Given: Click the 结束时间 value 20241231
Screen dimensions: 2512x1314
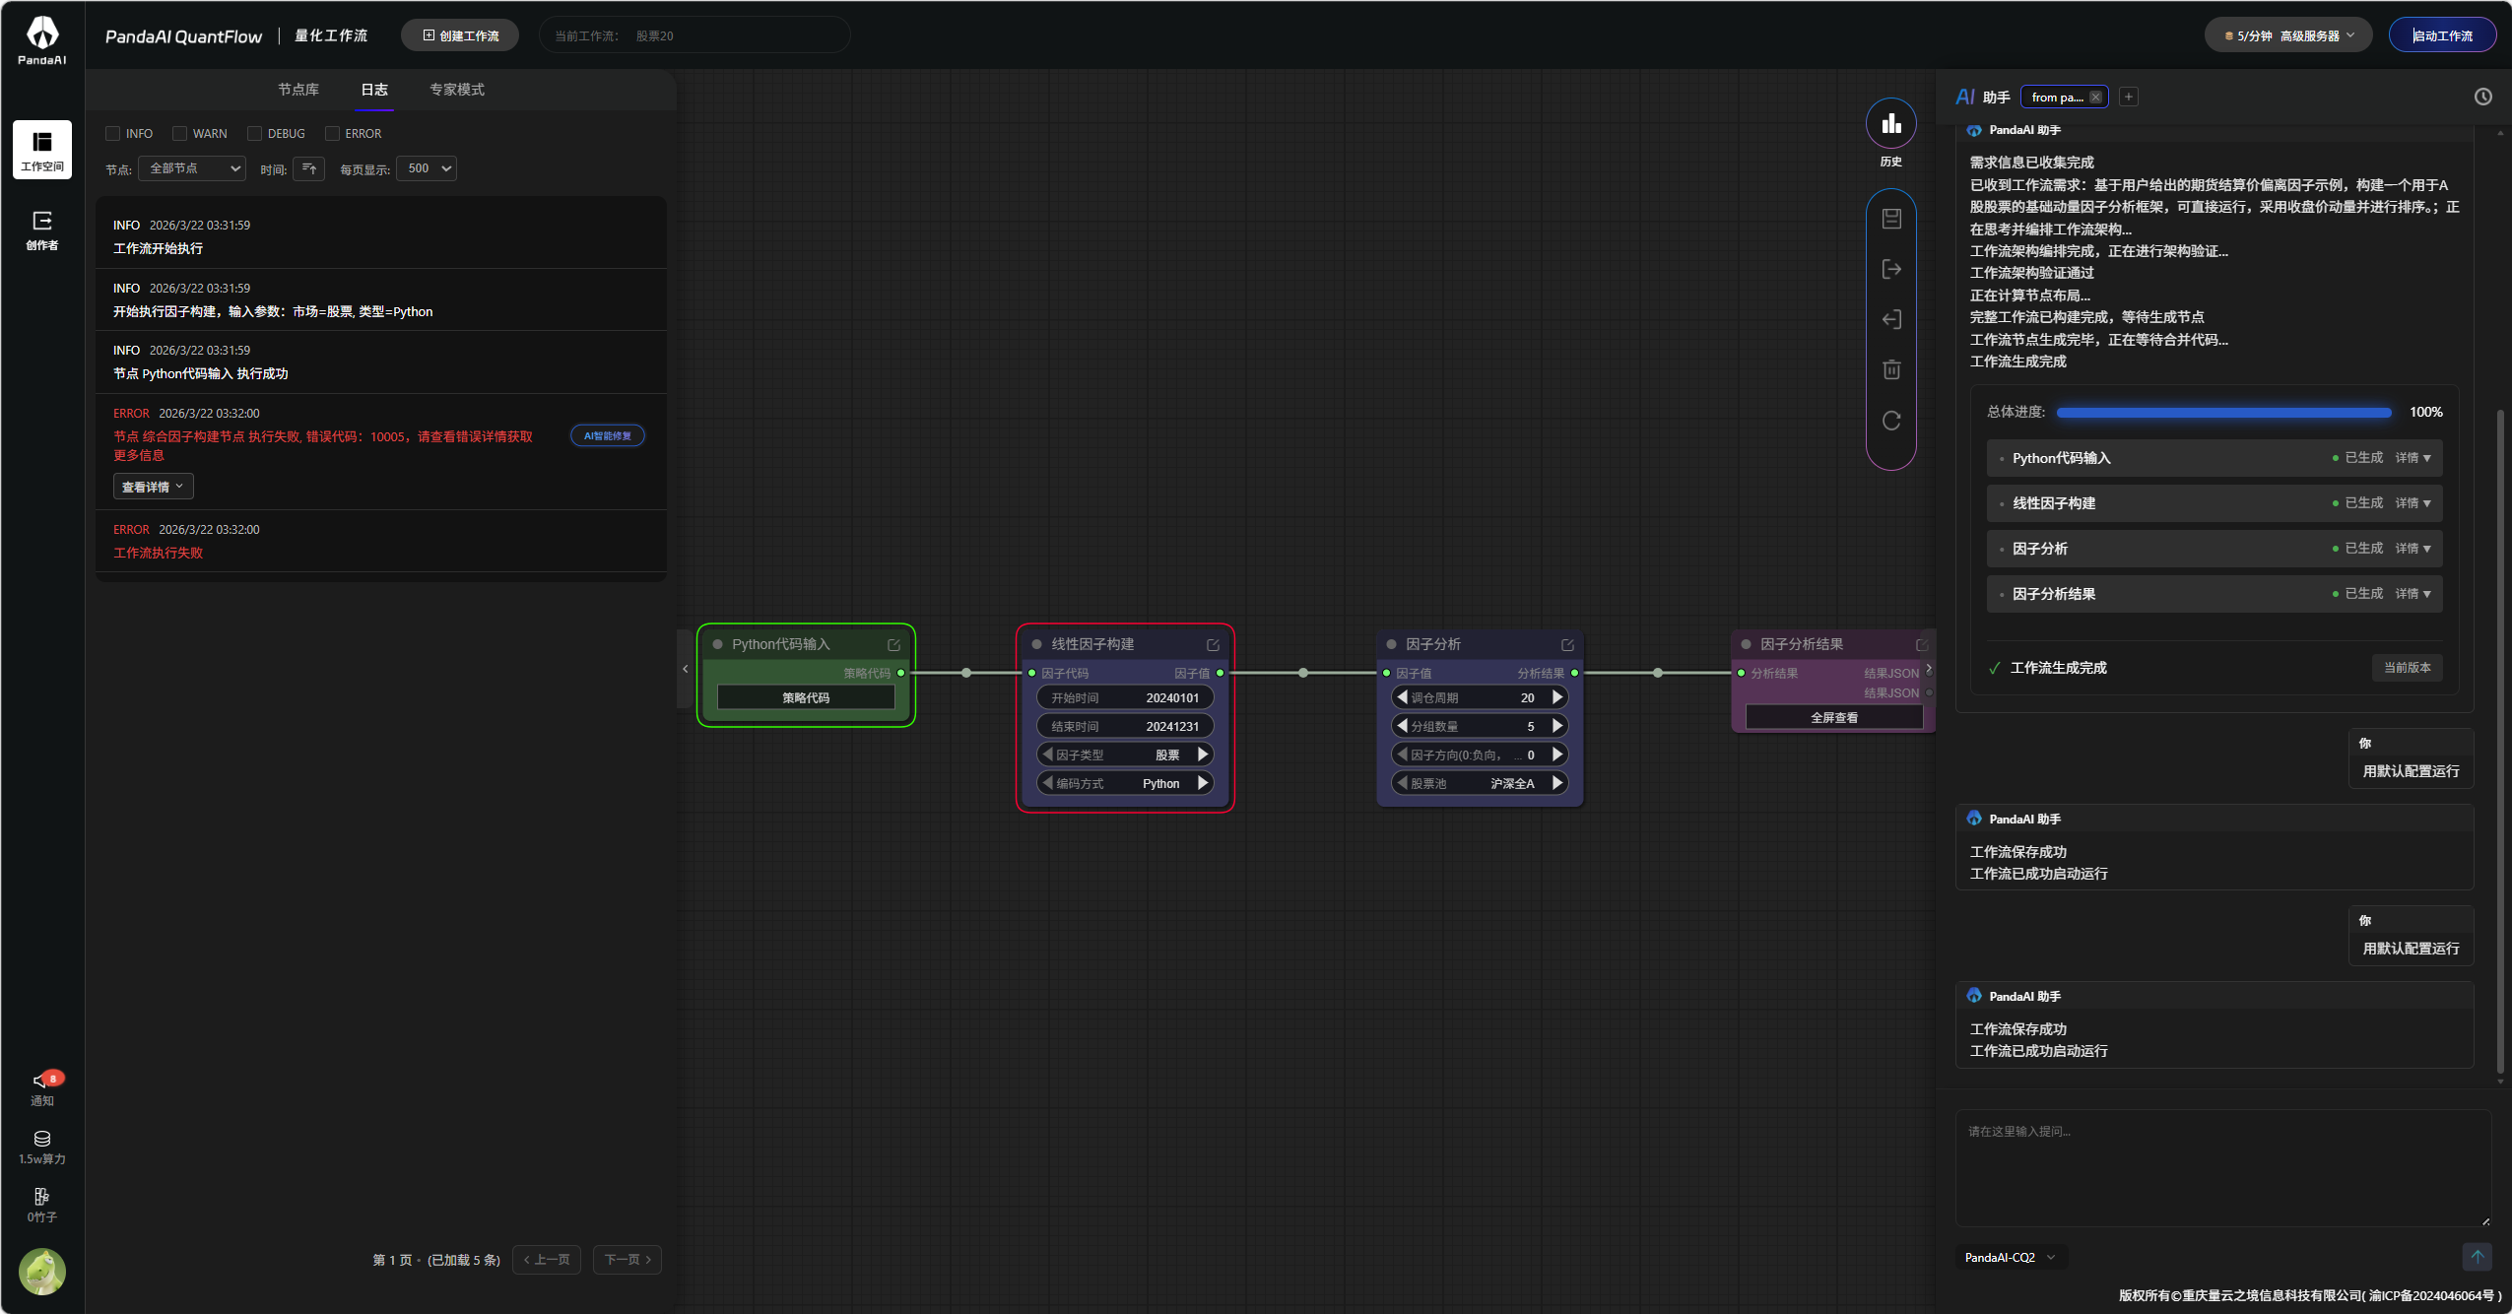Looking at the screenshot, I should click(x=1172, y=726).
